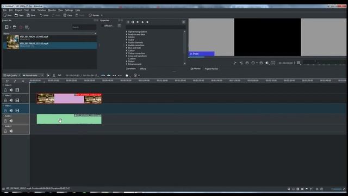Click the monitor forward button
The image size is (348, 196).
pos(261,63)
